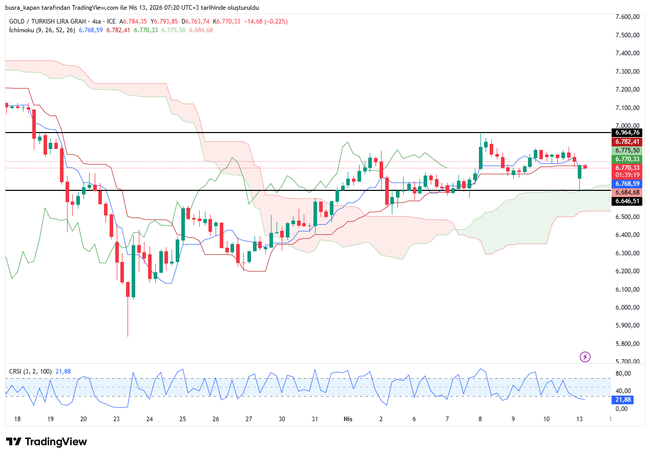Select the light green 6.775,50 price tag
The width and height of the screenshot is (650, 457).
click(x=627, y=150)
